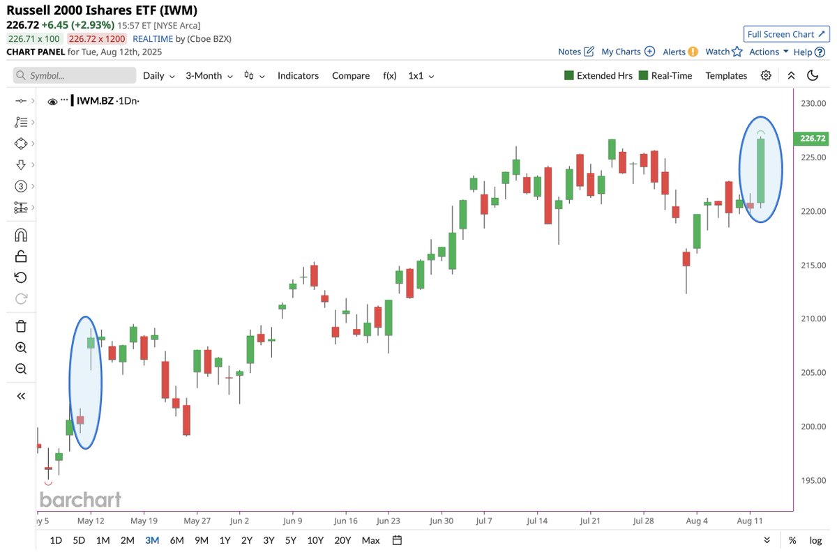Open the scale options double chevron at the bottom right
The image size is (837, 559).
point(767,540)
